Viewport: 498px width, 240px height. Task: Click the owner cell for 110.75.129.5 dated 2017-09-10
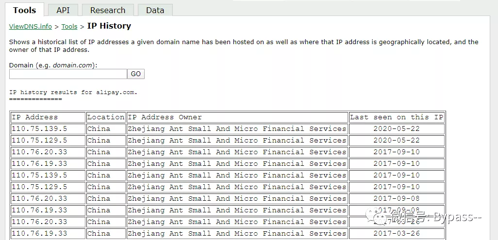coord(237,187)
